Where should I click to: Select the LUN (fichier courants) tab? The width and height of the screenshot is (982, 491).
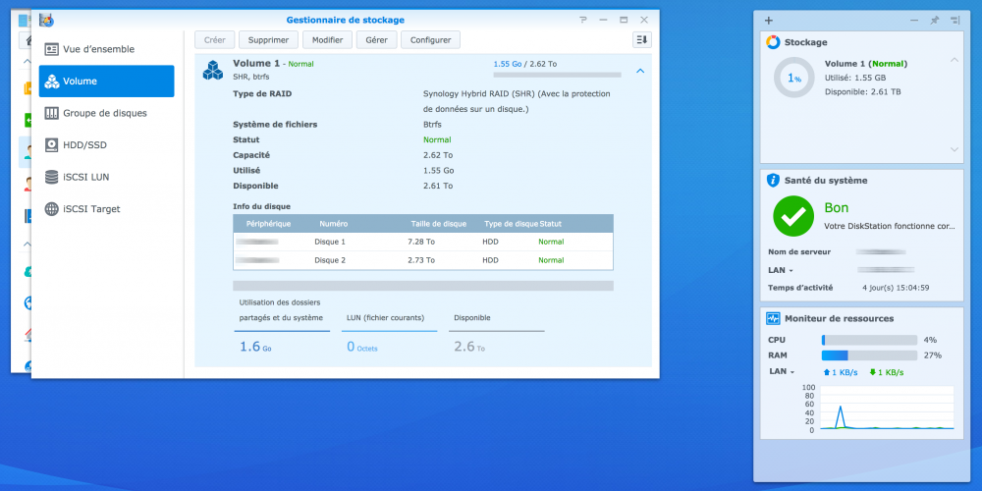tap(390, 317)
